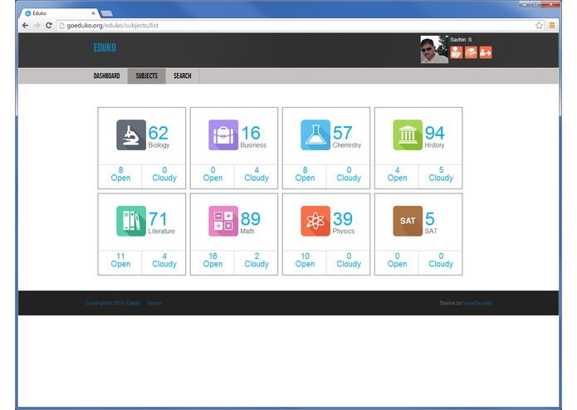This screenshot has width=577, height=410.
Task: Close the Eduko browser tab
Action: (x=93, y=13)
